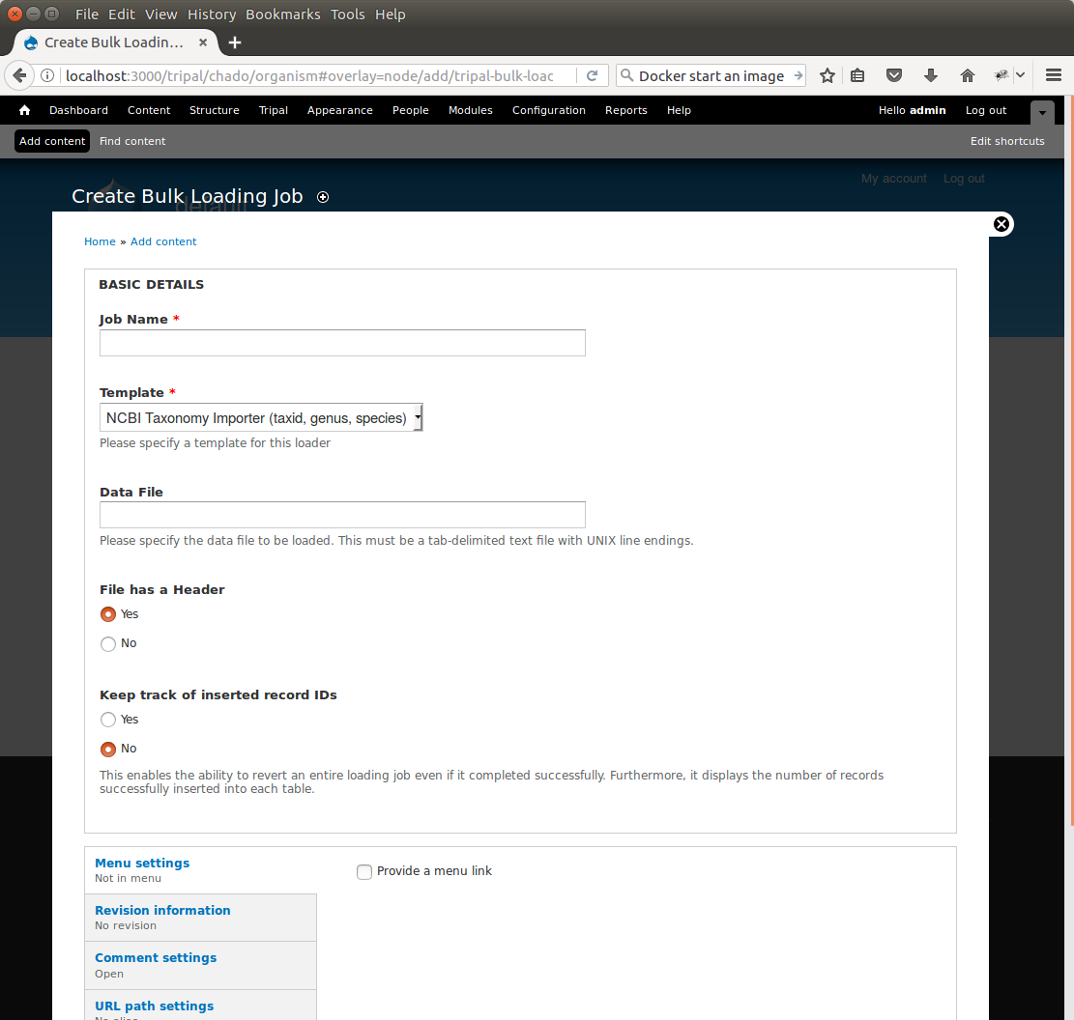This screenshot has width=1074, height=1020.
Task: Open the Firefox hamburger menu
Action: pyautogui.click(x=1054, y=75)
